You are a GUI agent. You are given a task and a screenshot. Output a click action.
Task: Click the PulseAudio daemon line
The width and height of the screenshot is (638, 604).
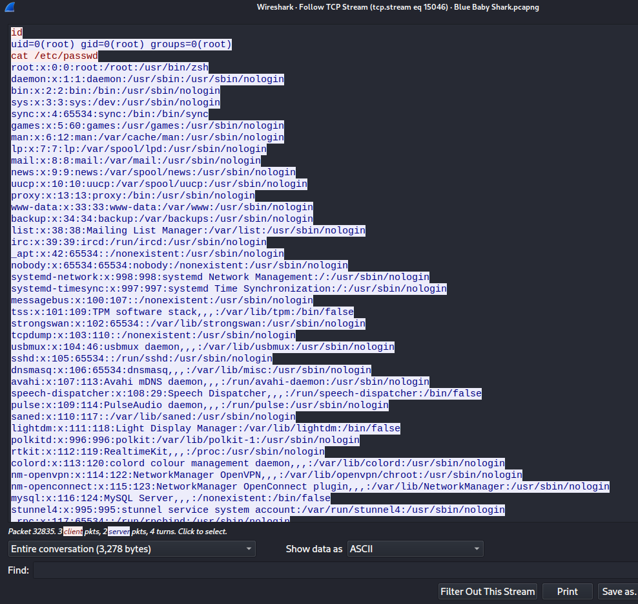coord(200,405)
